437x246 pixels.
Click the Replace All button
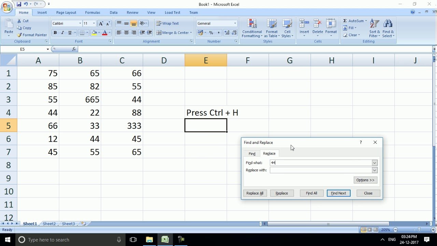pyautogui.click(x=255, y=193)
